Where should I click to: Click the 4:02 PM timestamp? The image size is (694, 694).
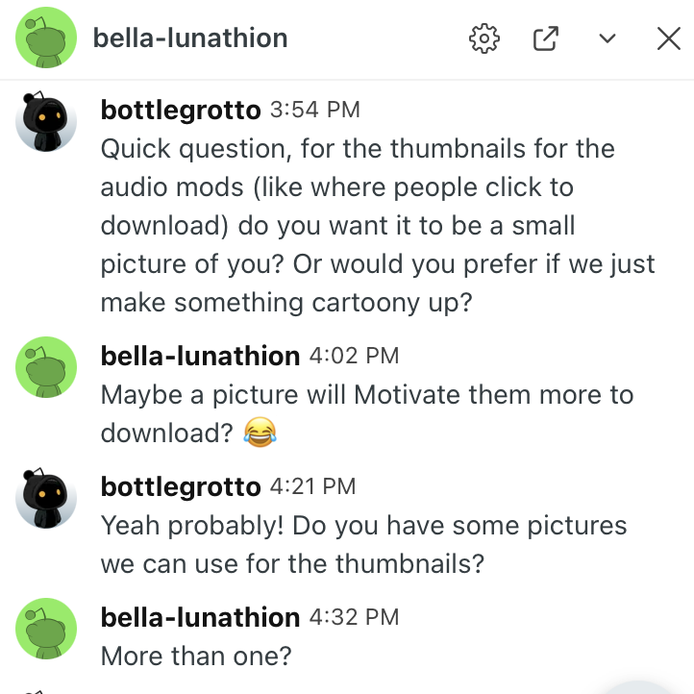pyautogui.click(x=354, y=357)
